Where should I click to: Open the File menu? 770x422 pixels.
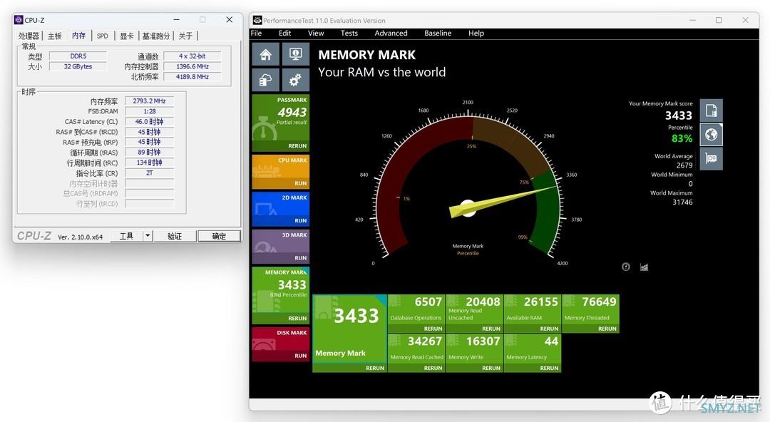click(257, 33)
